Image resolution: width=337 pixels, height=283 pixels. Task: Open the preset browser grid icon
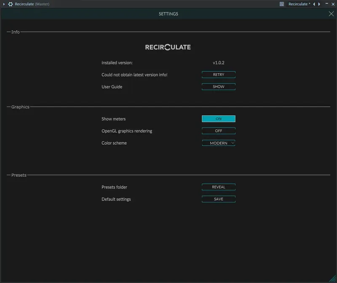pyautogui.click(x=281, y=4)
